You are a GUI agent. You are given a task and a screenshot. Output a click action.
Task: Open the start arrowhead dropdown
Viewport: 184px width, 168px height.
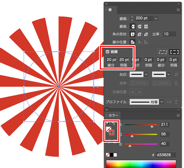(146, 75)
